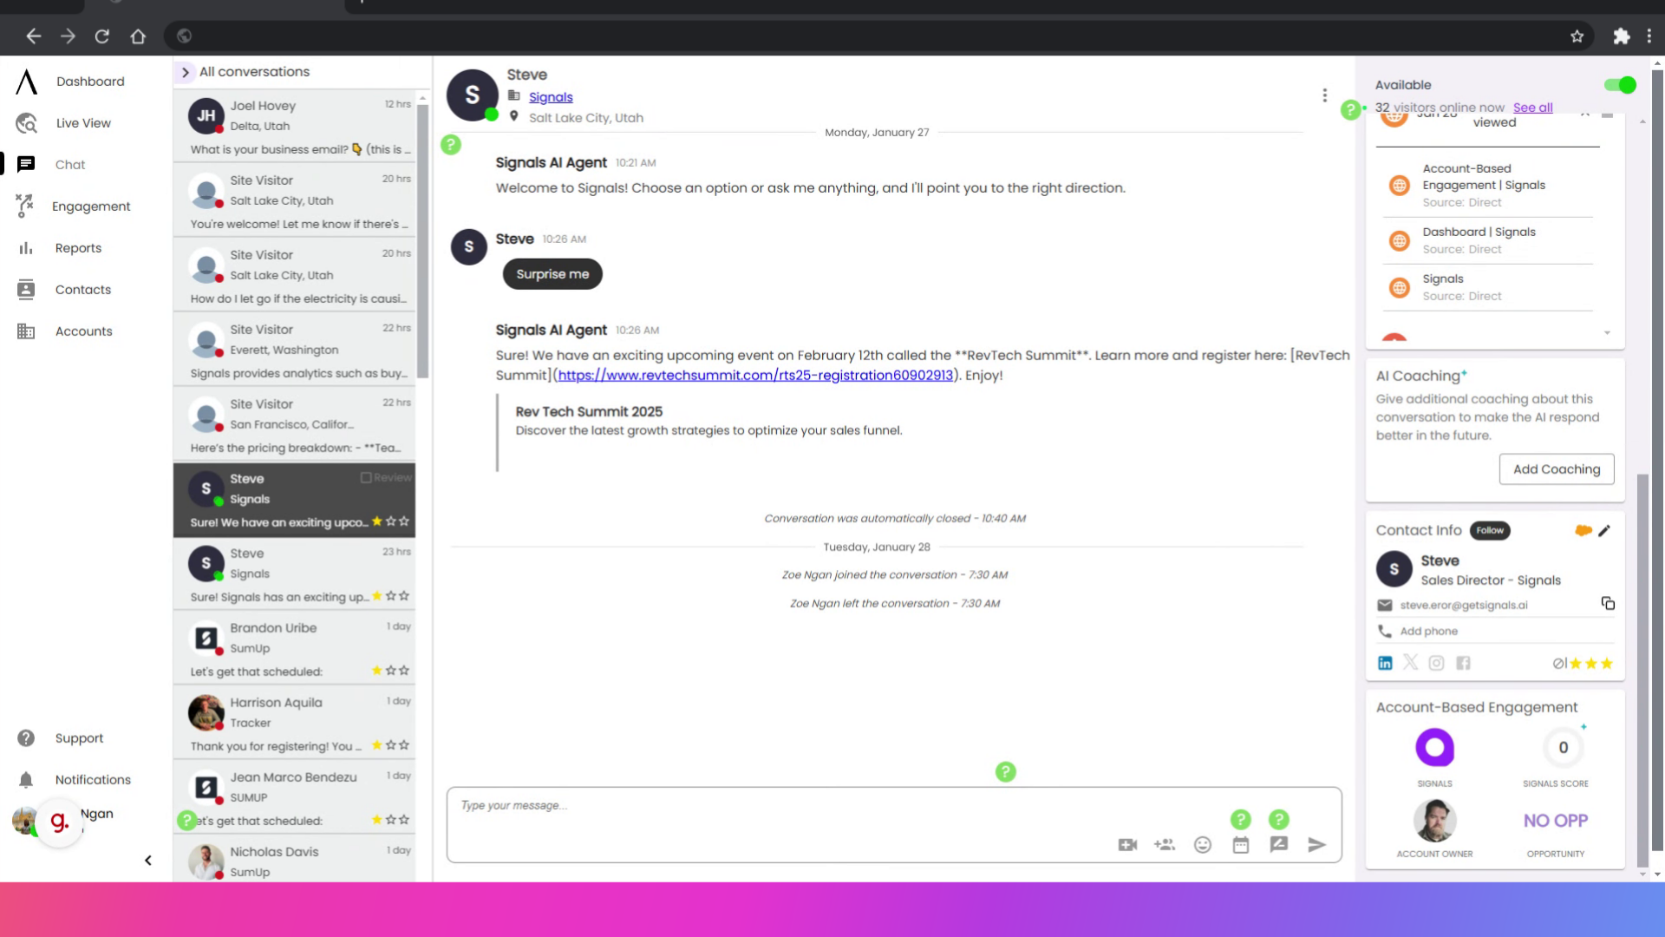
Task: Open the calendar scheduling icon in the composer
Action: (1241, 844)
